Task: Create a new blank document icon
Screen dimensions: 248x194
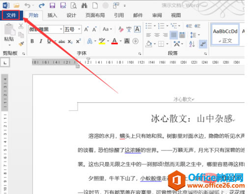Action: pyautogui.click(x=95, y=6)
